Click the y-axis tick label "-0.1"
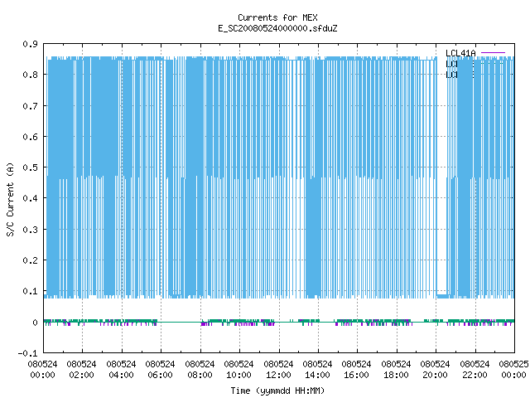 [27, 353]
